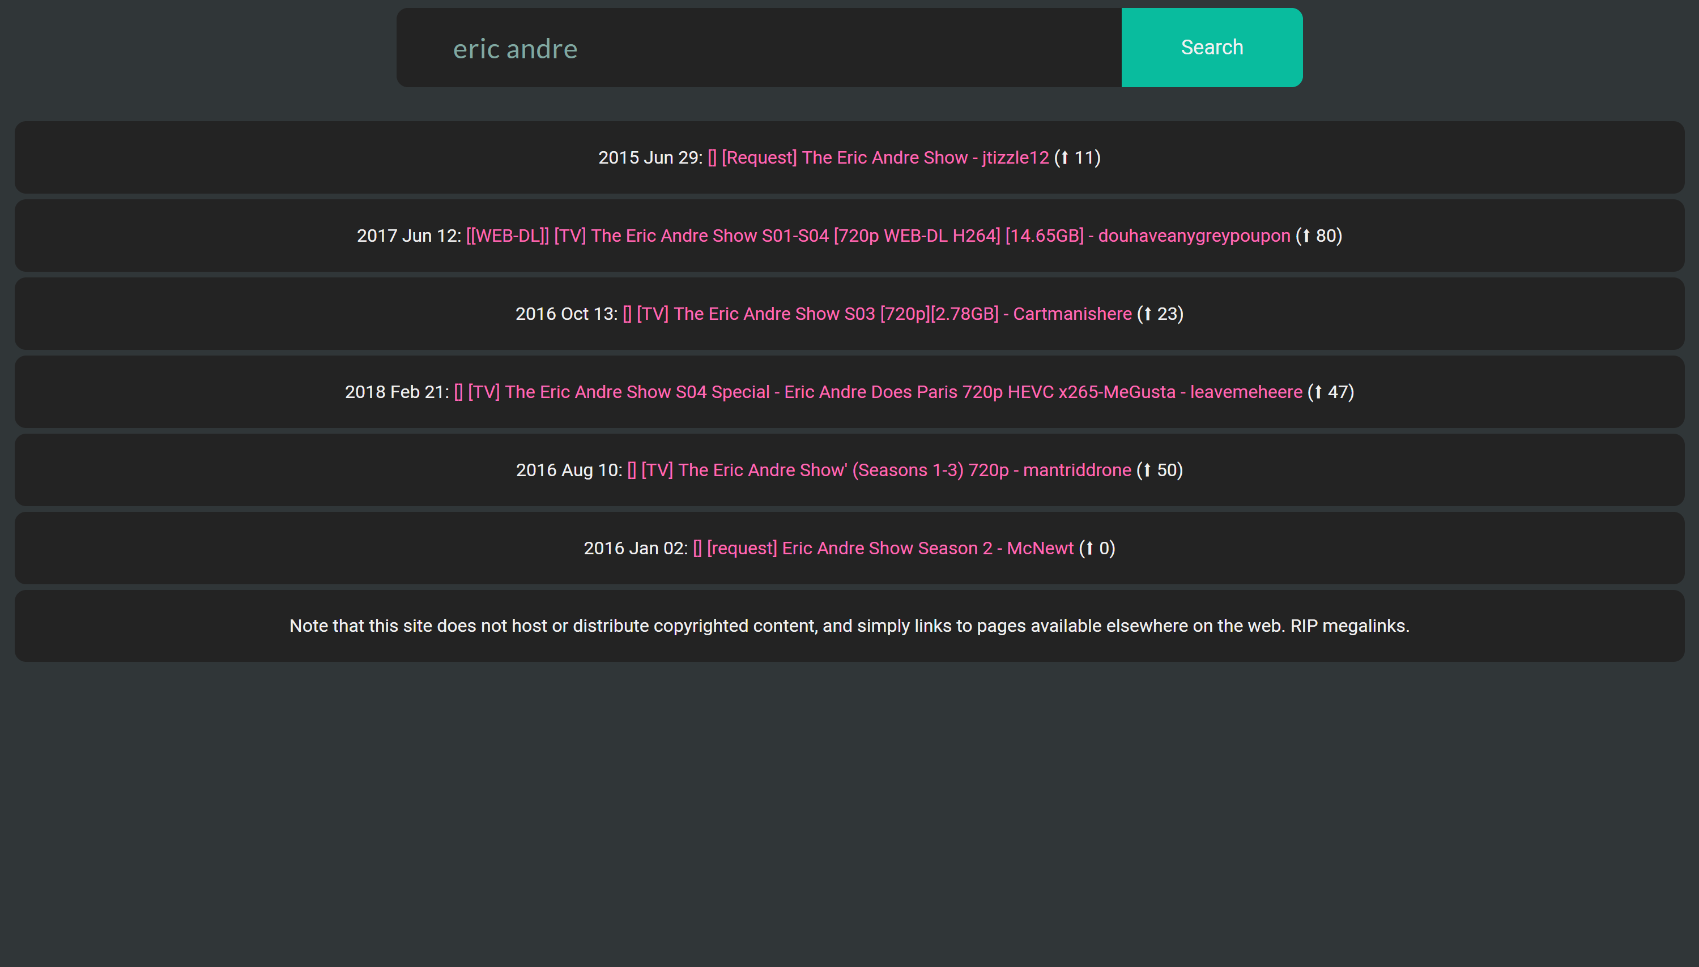Screen dimensions: 1699x967
Task: Click the copyright disclaimer note text
Action: click(849, 626)
